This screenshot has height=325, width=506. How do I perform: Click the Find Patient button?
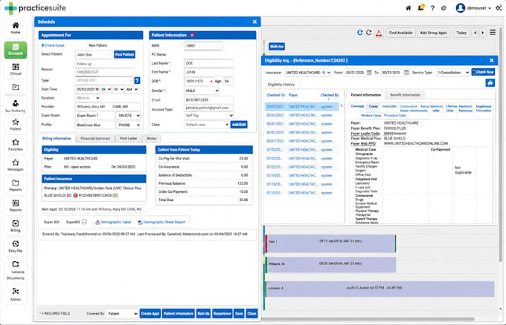124,55
